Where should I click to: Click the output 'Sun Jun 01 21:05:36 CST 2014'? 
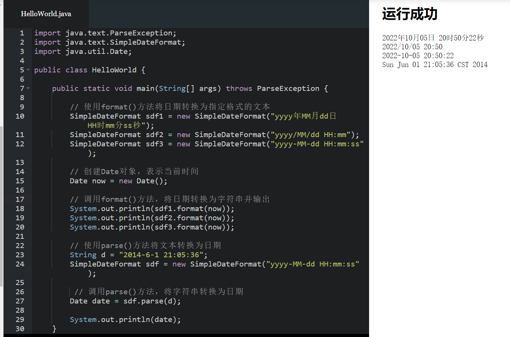click(435, 65)
